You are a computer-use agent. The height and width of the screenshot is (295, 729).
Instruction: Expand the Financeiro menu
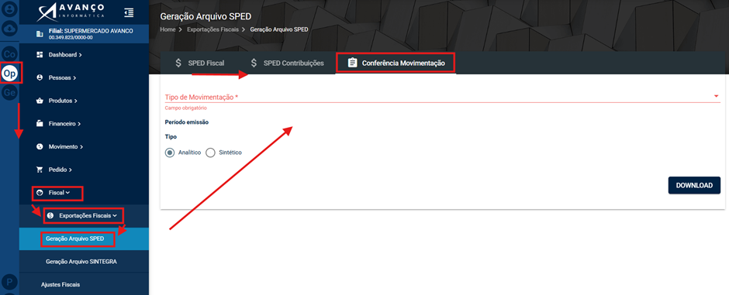click(x=64, y=124)
